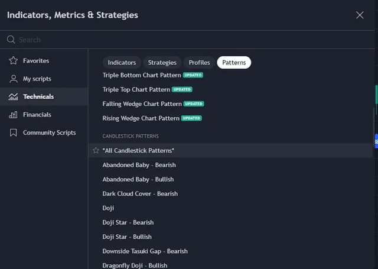The height and width of the screenshot is (269, 378).
Task: Add Triple Bottom Chart Pattern
Action: [142, 75]
